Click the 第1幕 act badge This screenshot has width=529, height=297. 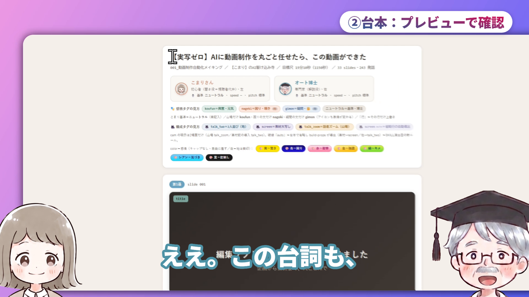177,184
